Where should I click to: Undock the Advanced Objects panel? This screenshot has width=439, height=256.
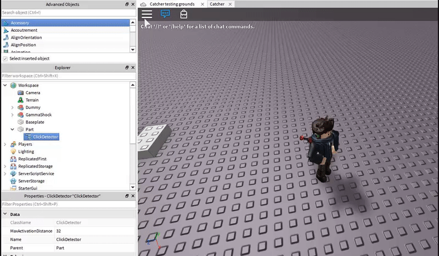(127, 4)
